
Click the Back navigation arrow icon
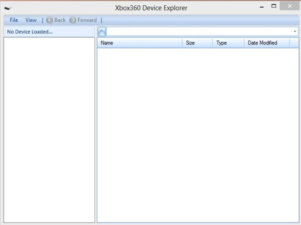pyautogui.click(x=49, y=20)
